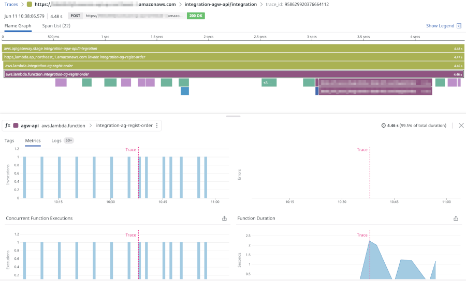The height and width of the screenshot is (281, 466).
Task: Click the integration-agw-api/integration breadcrumb
Action: point(221,5)
